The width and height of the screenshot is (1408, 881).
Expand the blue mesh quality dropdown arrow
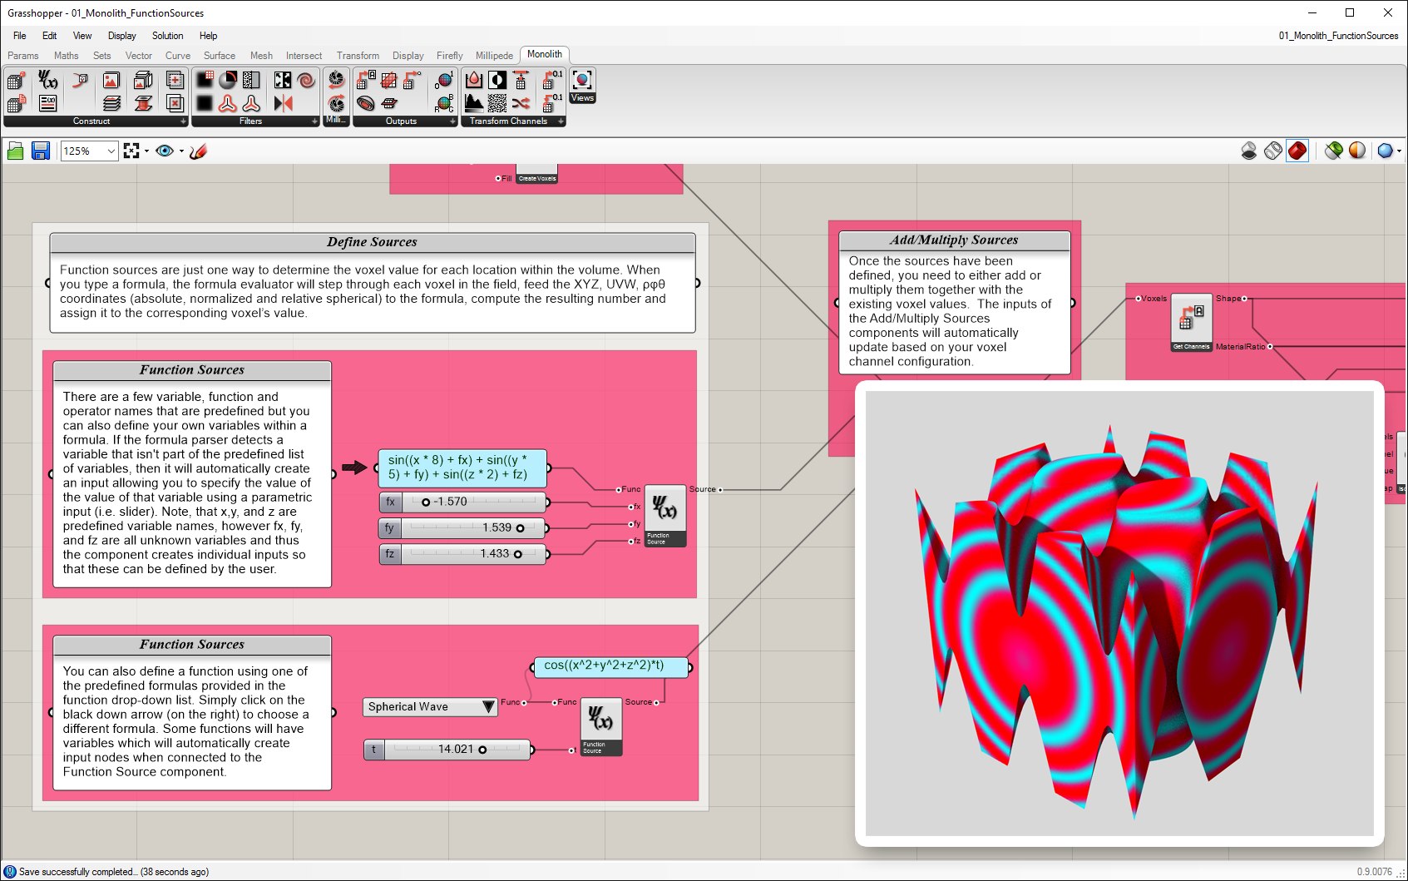click(1400, 151)
